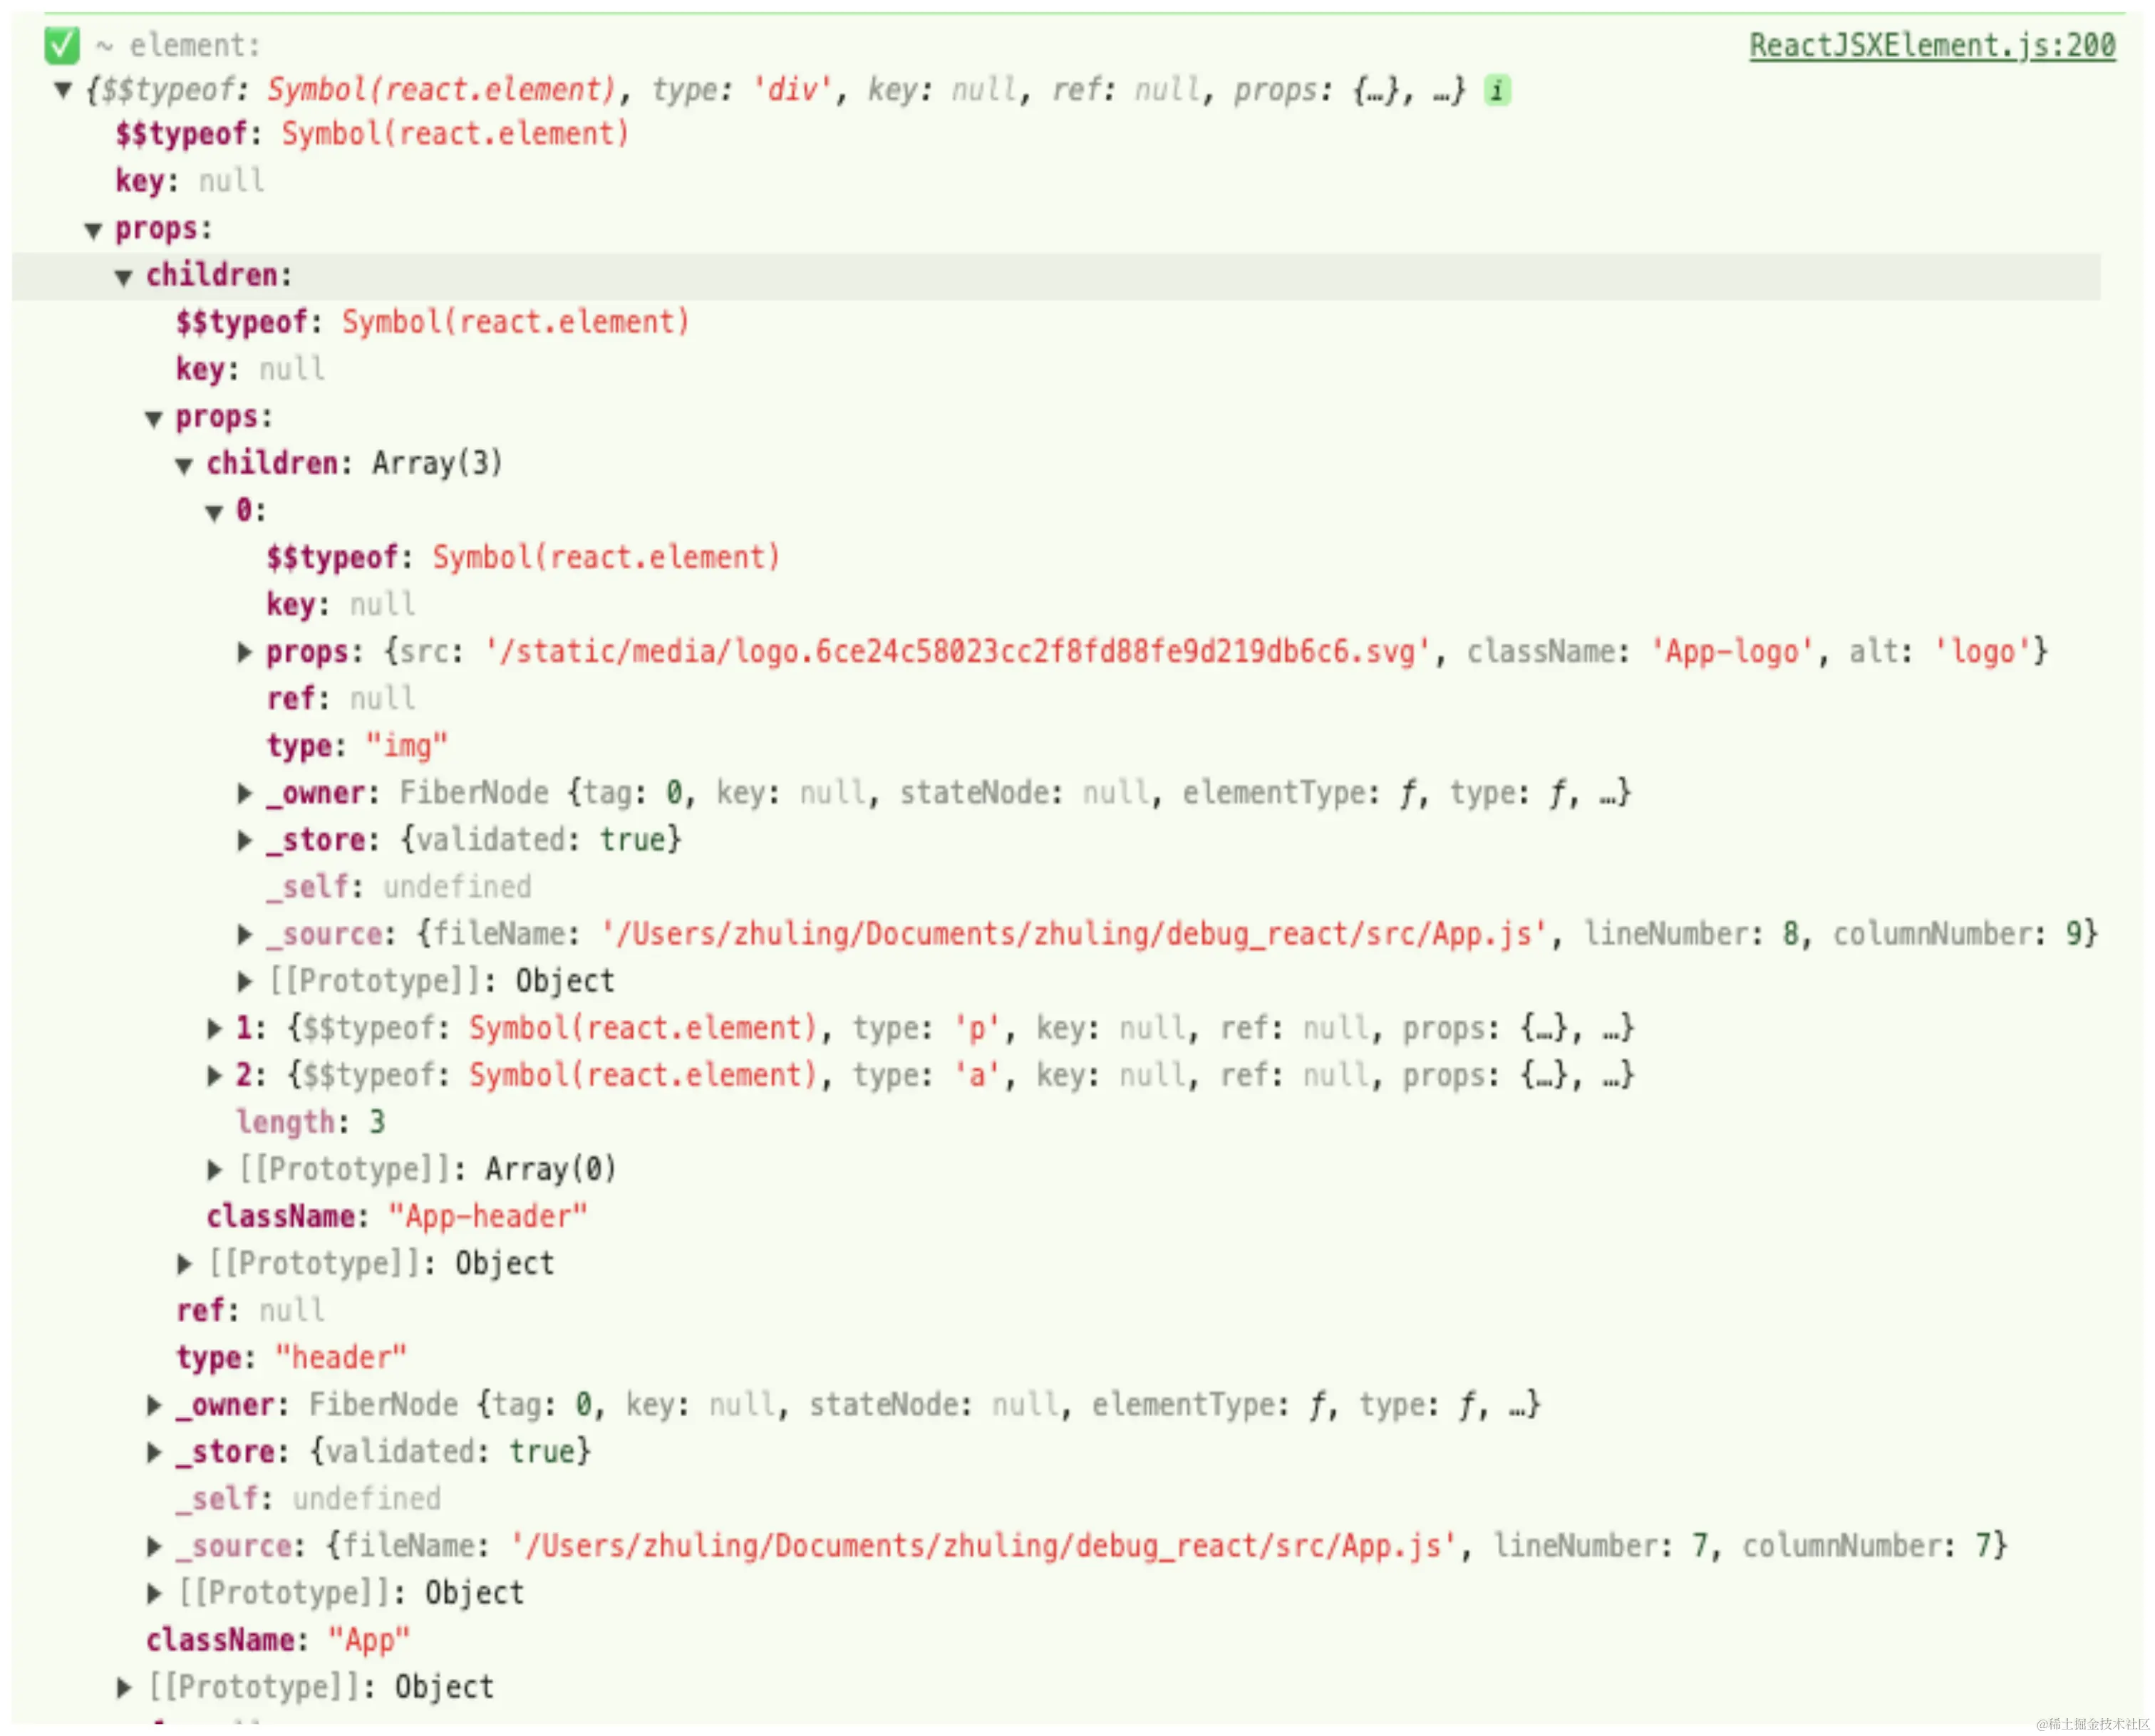Expand the first _owner FiberNode
The width and height of the screenshot is (2155, 1736).
tap(245, 794)
